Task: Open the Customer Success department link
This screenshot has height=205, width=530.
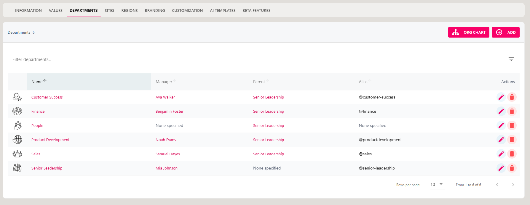Action: 47,97
